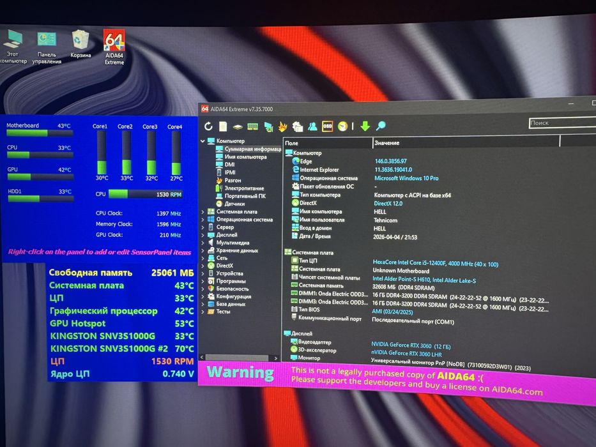596x447 pixels.
Task: Click the magnifier search icon in toolbar
Action: [381, 125]
